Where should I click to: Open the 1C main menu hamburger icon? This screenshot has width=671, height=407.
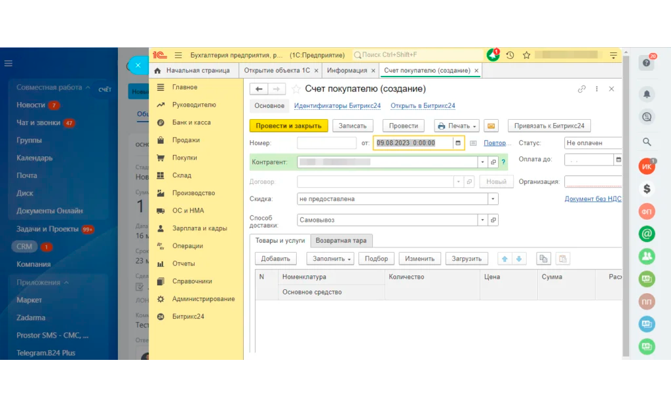178,55
